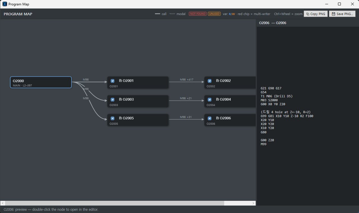Screen dimensions: 359x213
Task: Click the file icon beside O2003
Action: (120, 99)
